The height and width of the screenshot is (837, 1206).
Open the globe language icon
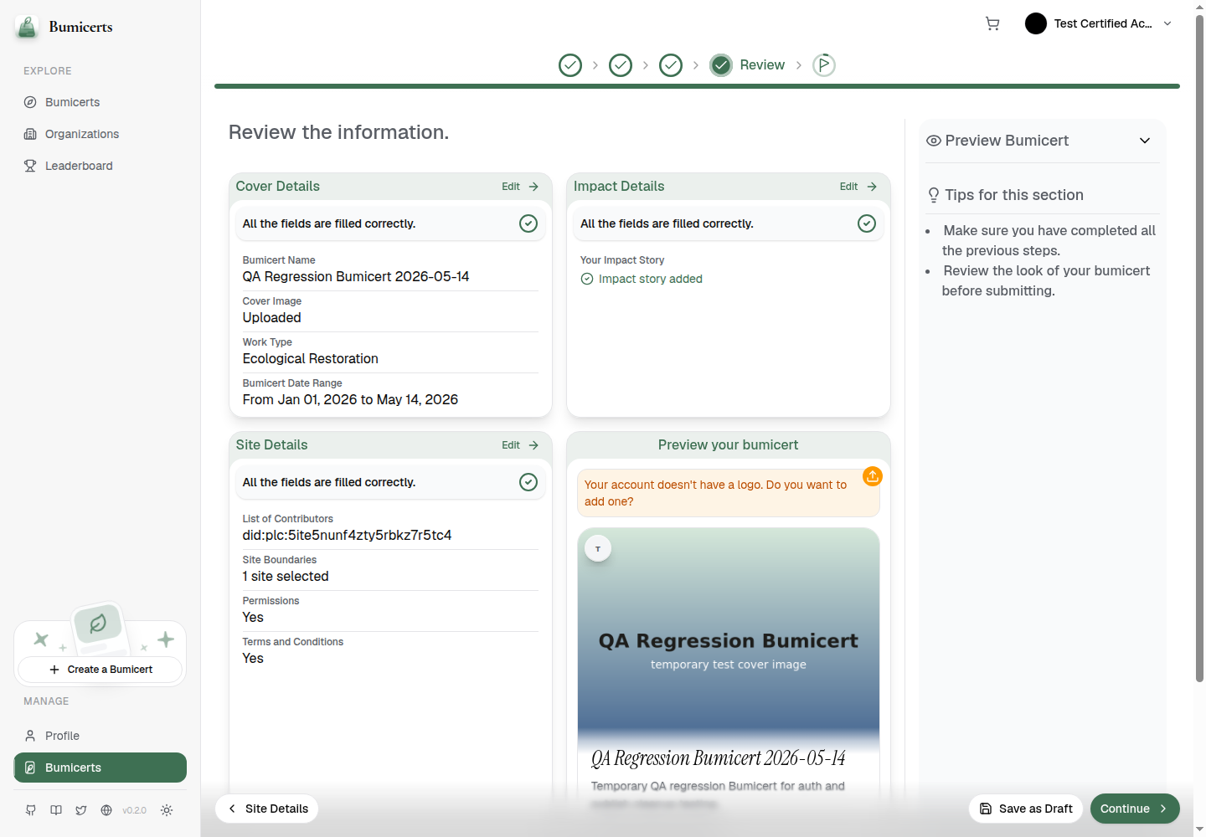(106, 810)
